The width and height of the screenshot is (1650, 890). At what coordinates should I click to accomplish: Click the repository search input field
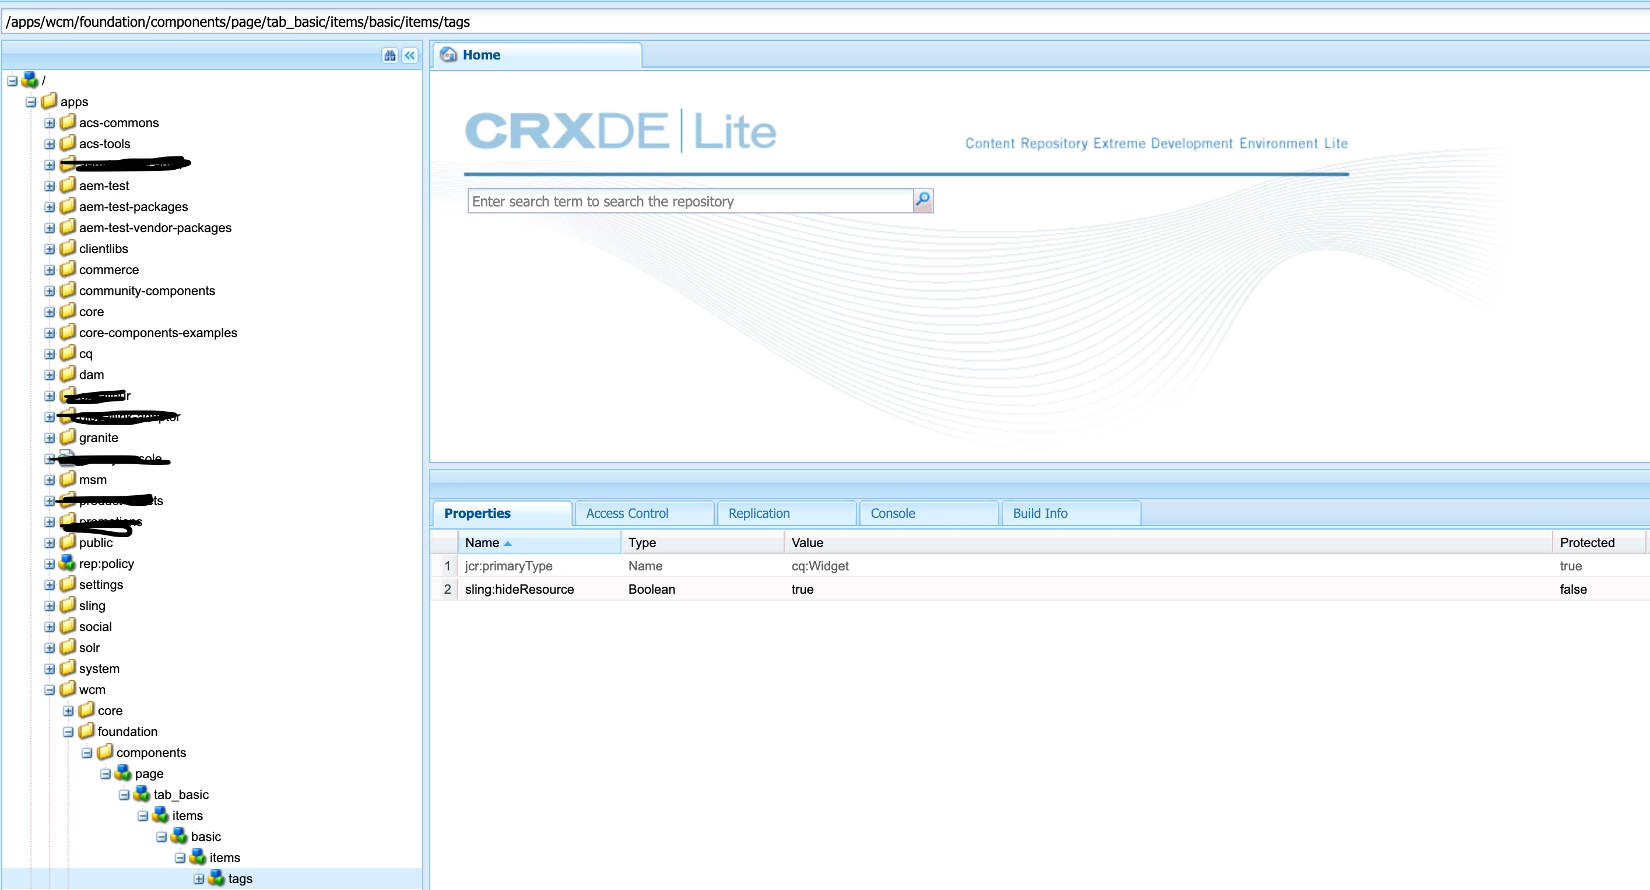coord(689,201)
